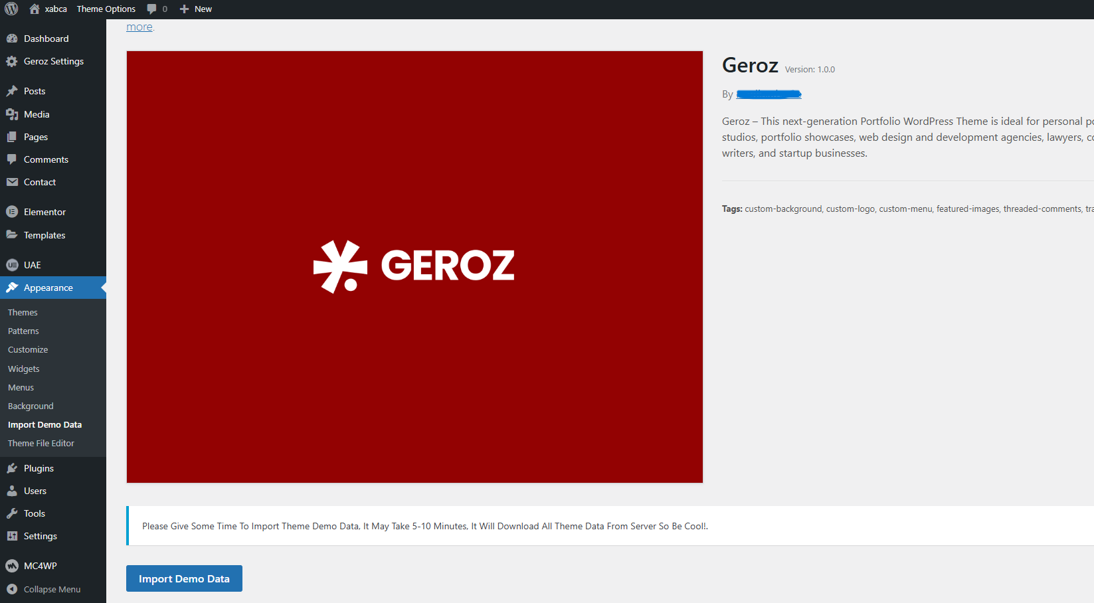Click the Elementor icon in sidebar
Image resolution: width=1094 pixels, height=603 pixels.
tap(12, 212)
